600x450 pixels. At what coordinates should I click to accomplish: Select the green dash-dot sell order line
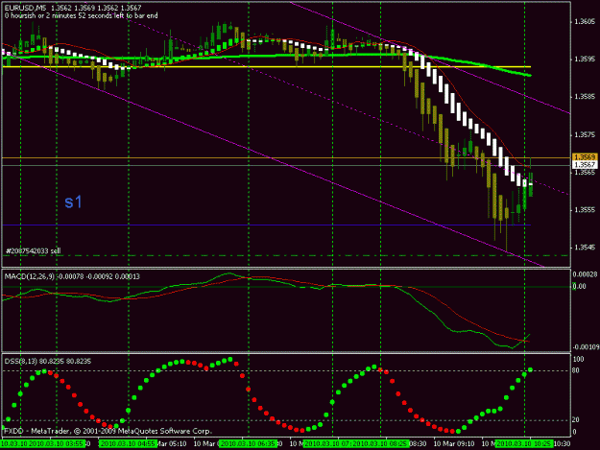coord(286,255)
